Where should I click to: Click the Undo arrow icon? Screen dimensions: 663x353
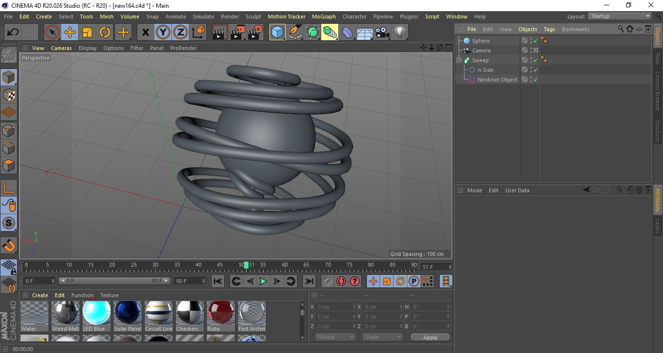[x=13, y=33]
